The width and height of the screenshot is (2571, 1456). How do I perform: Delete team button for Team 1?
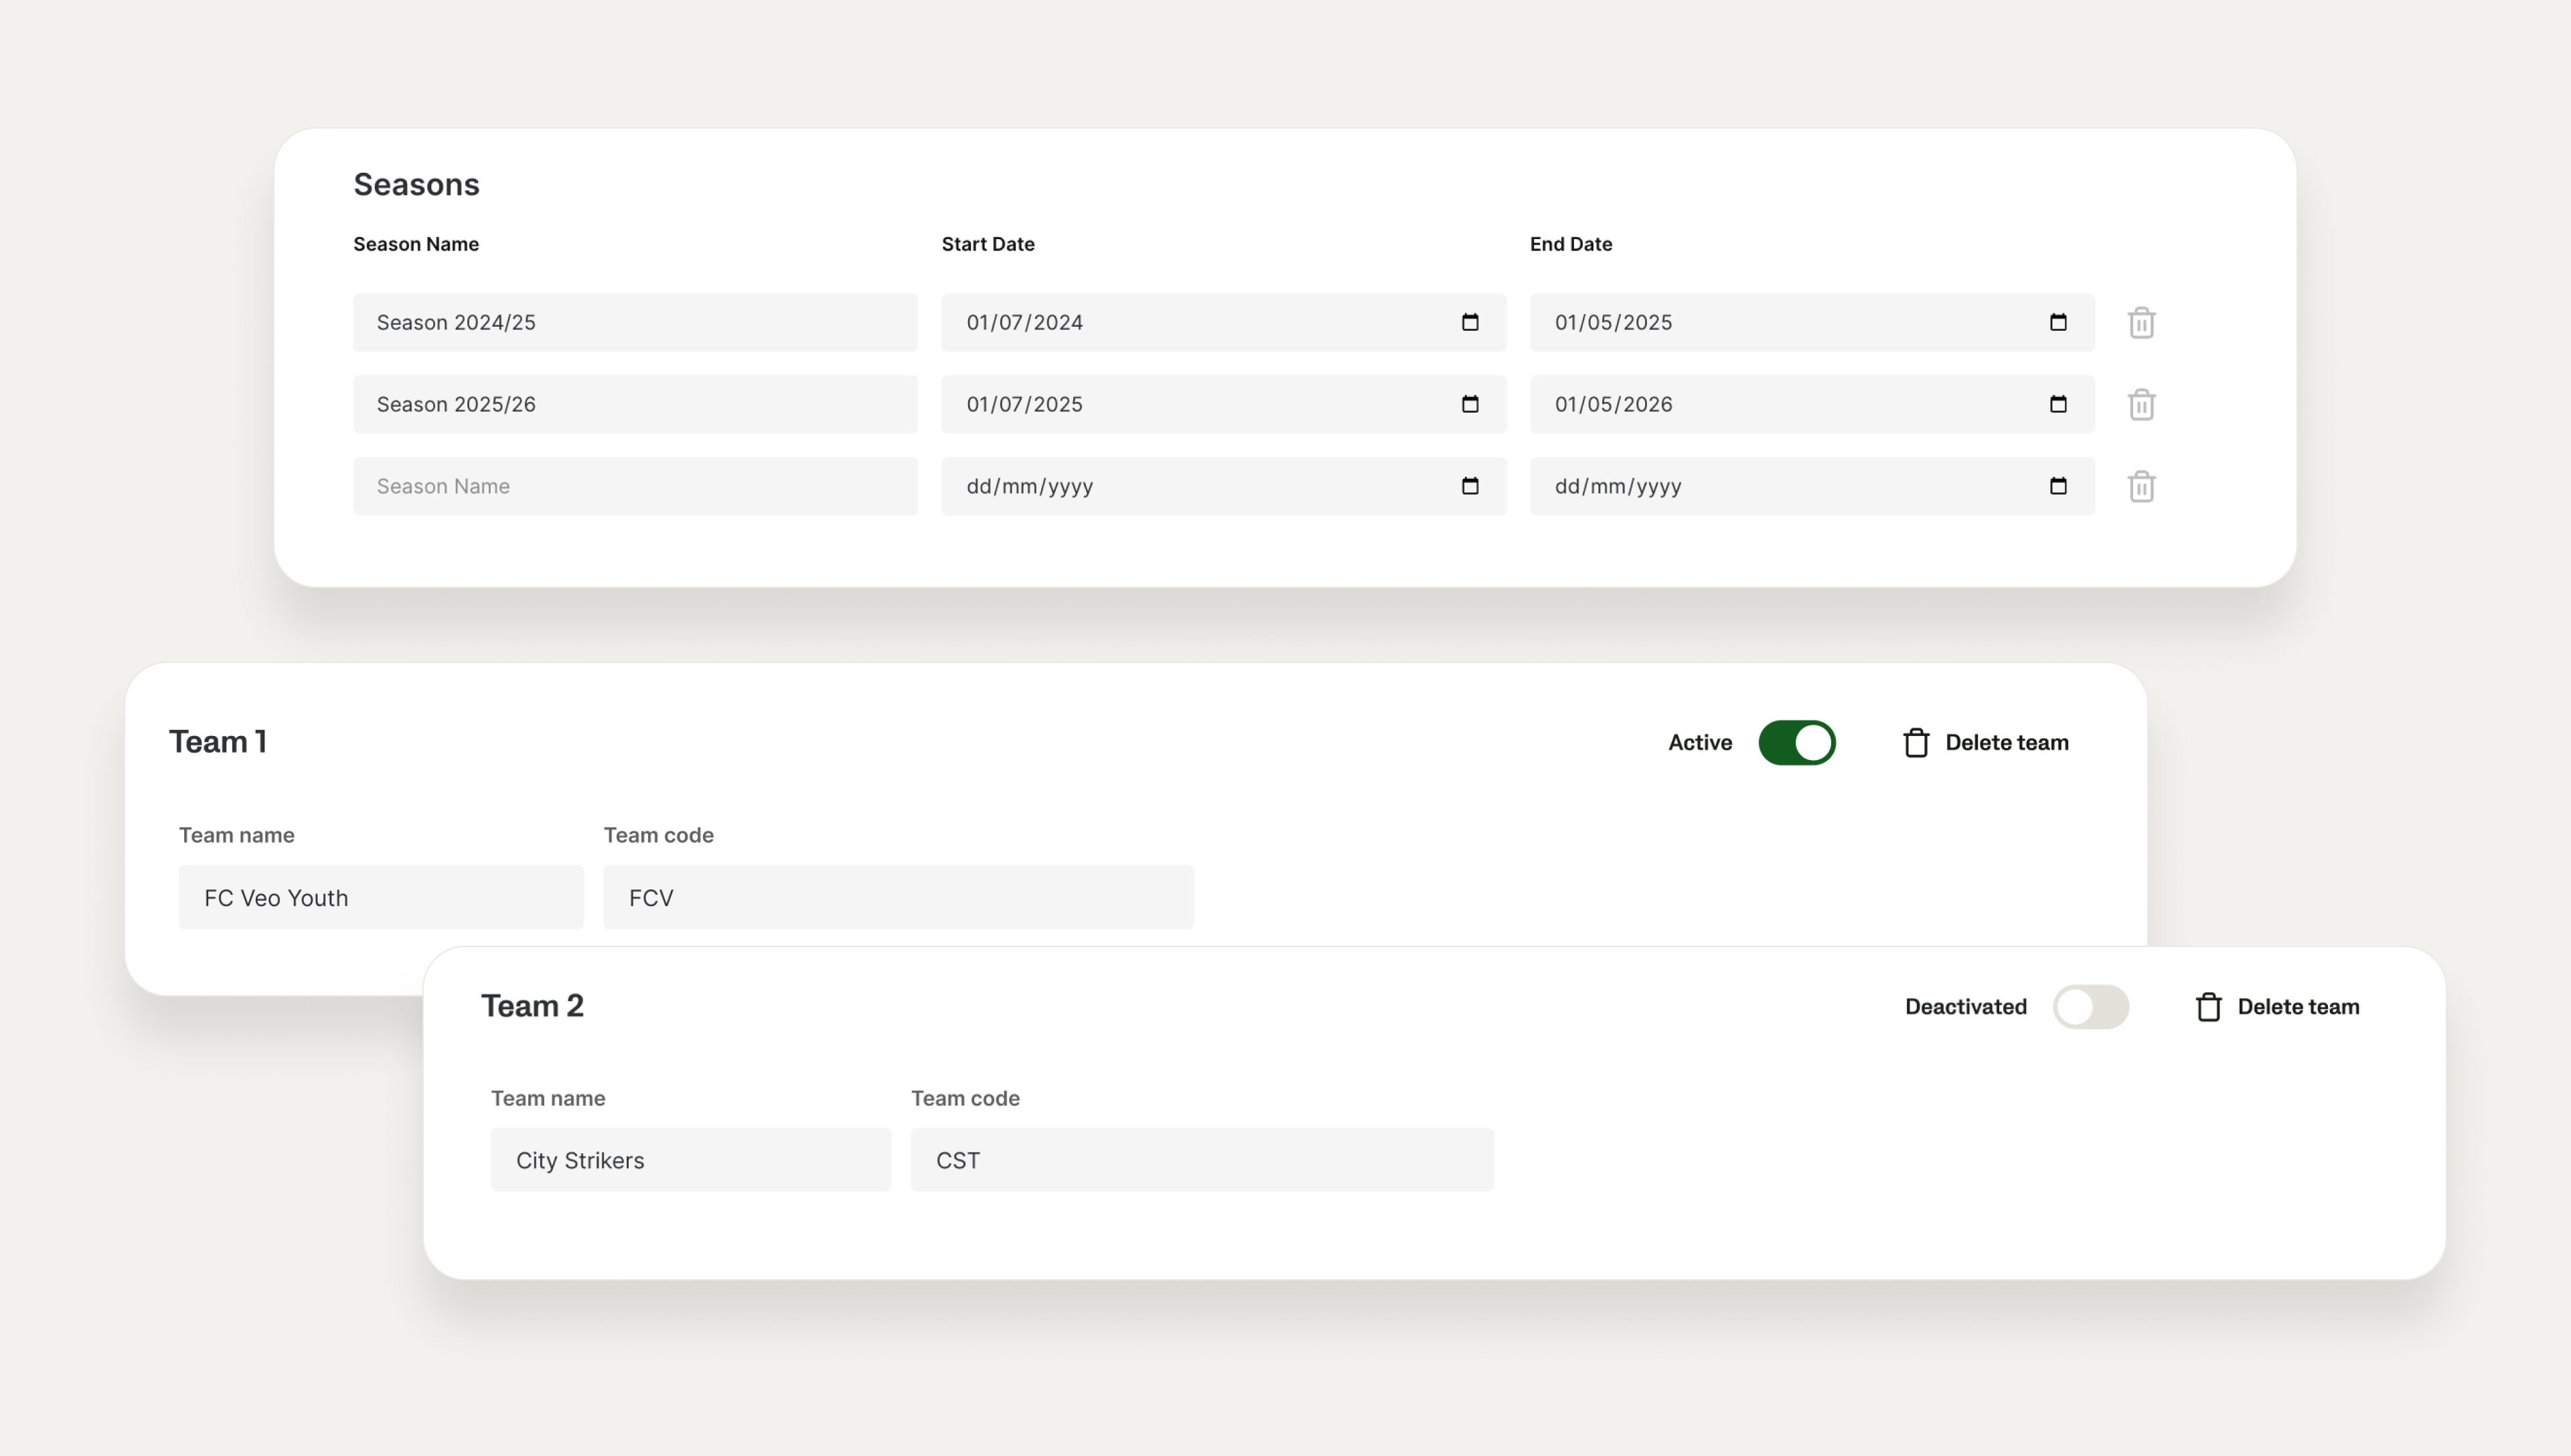[x=1985, y=743]
